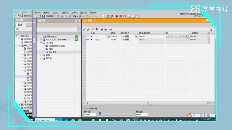Click the cut scissors icon
Image resolution: width=232 pixels, height=130 pixels.
point(58,16)
